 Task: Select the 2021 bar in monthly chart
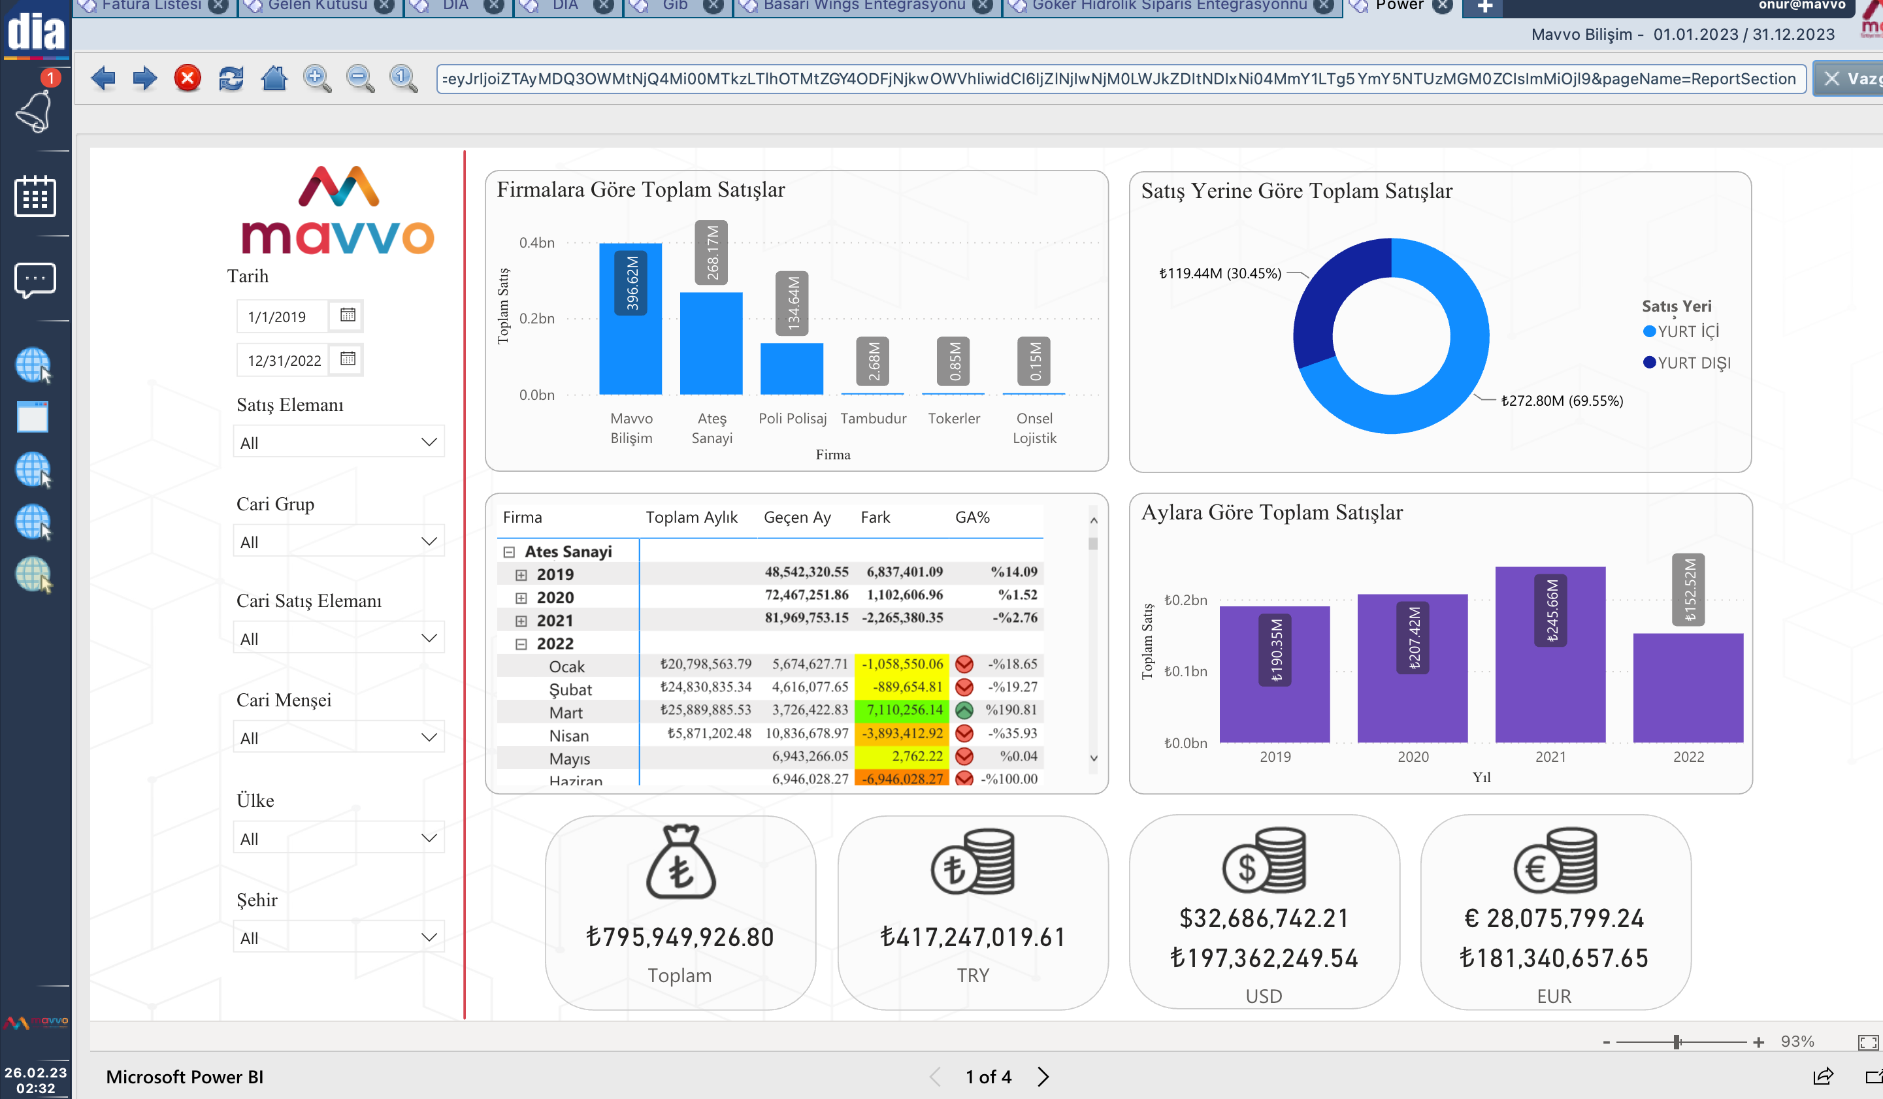[1550, 655]
